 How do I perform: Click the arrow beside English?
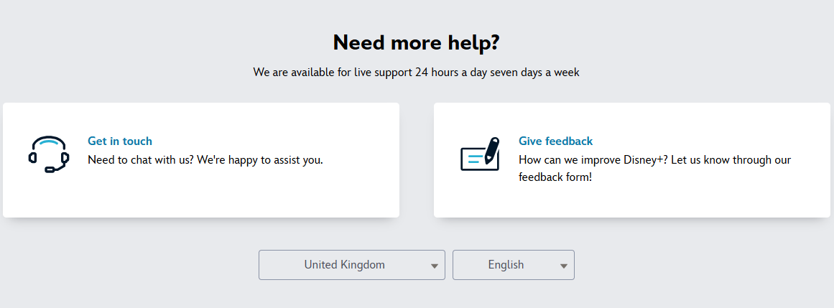tap(564, 266)
